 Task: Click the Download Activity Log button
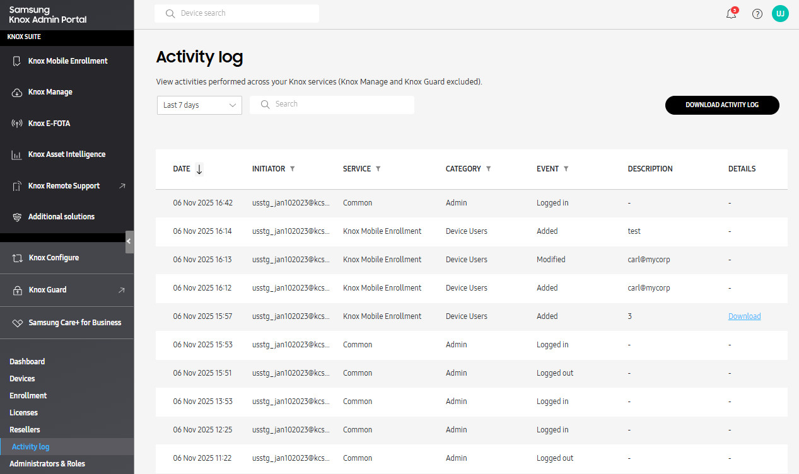pos(721,105)
